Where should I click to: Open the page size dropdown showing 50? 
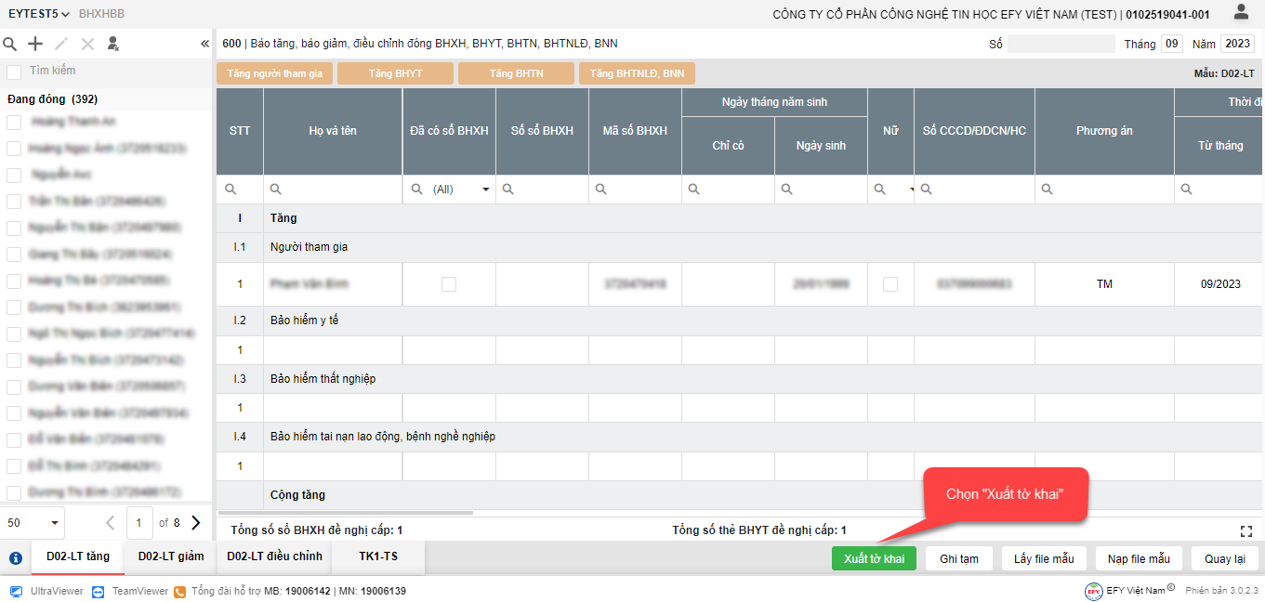click(x=33, y=522)
